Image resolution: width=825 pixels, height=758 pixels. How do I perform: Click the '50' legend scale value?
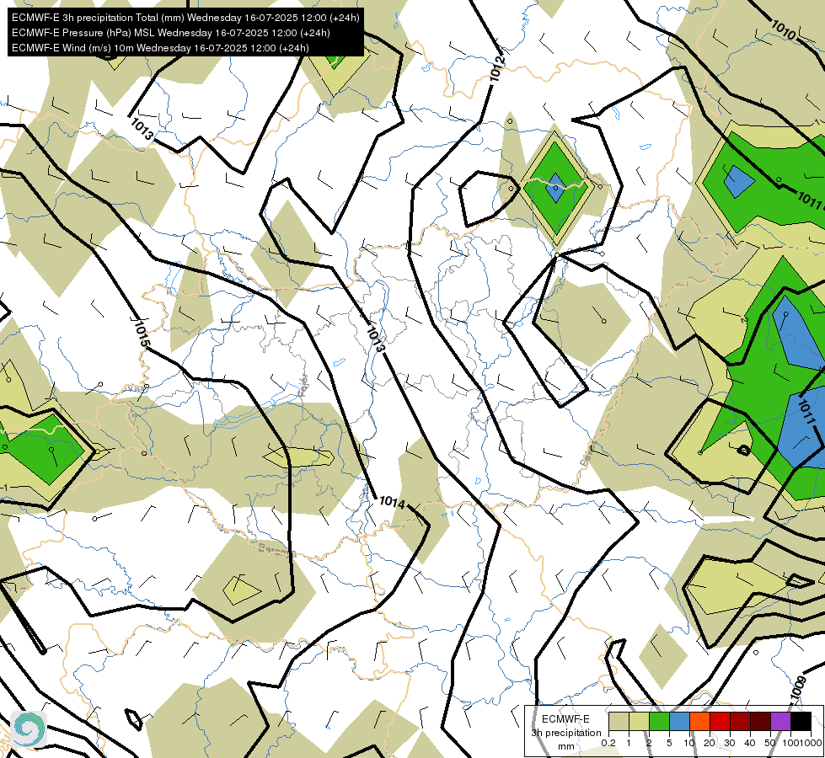(770, 743)
